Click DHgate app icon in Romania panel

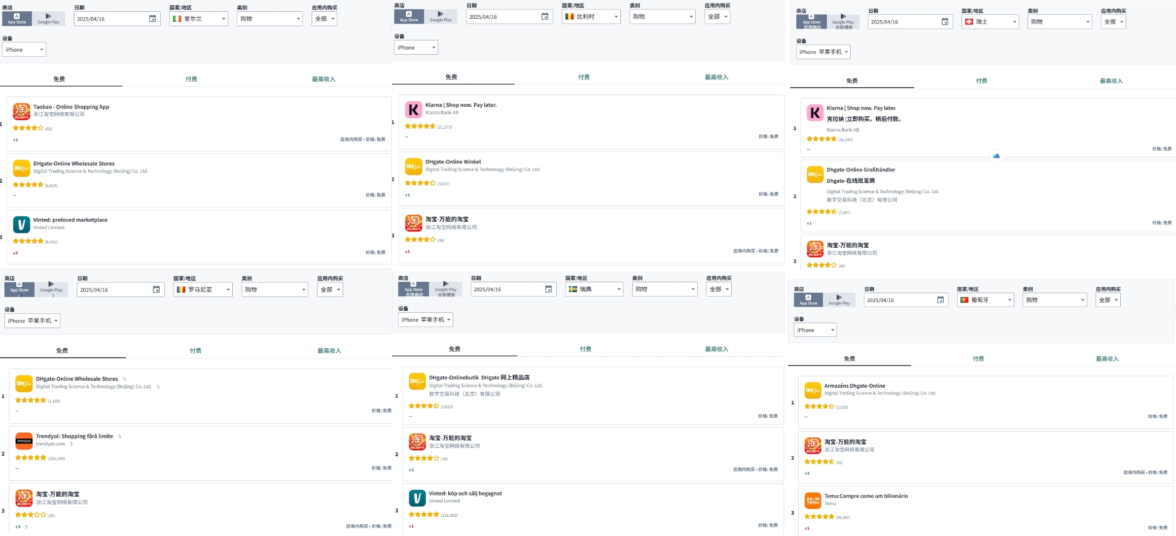coord(24,383)
